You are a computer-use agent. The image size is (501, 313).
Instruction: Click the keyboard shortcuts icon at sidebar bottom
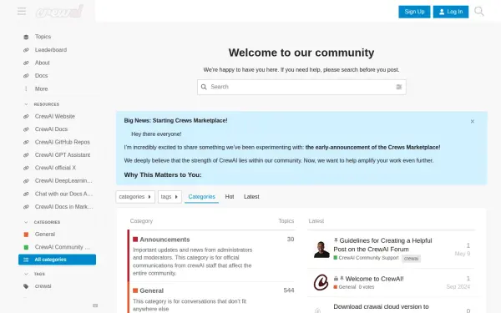pyautogui.click(x=95, y=305)
